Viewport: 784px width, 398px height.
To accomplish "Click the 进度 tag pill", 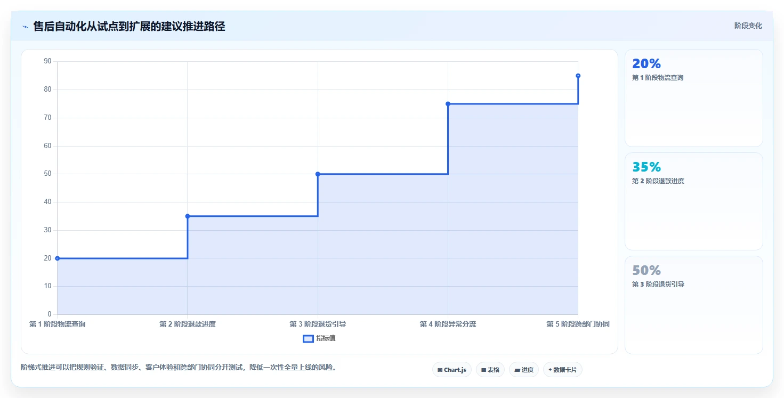I will [x=523, y=370].
